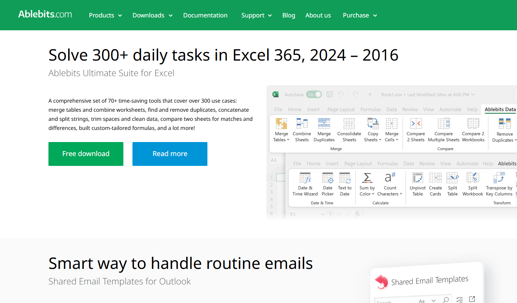Screen dimensions: 517x303
Task: Open the Count Characters tool
Action: (x=390, y=178)
